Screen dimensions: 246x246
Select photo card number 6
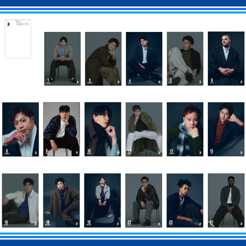tap(226, 59)
